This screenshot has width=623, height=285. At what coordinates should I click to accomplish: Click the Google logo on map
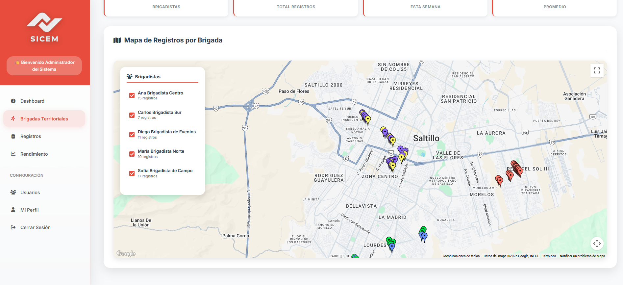point(126,253)
